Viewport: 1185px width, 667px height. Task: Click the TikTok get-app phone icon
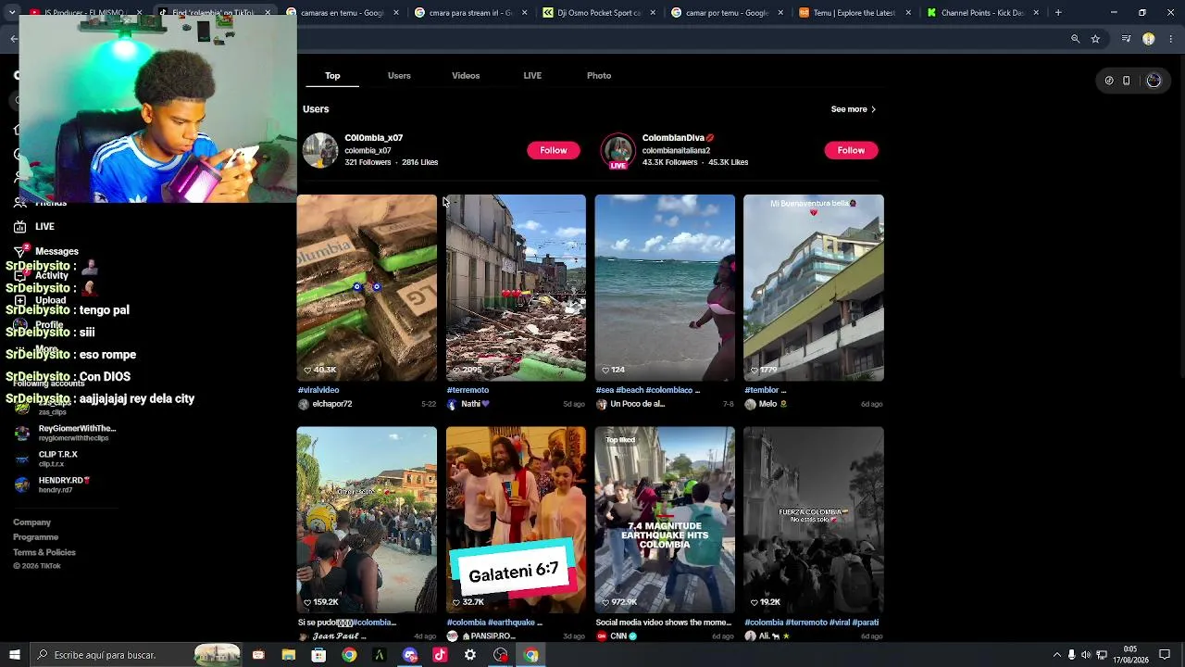1126,81
